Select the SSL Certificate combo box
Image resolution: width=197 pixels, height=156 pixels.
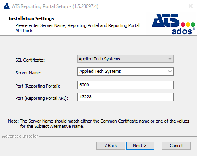125,59
